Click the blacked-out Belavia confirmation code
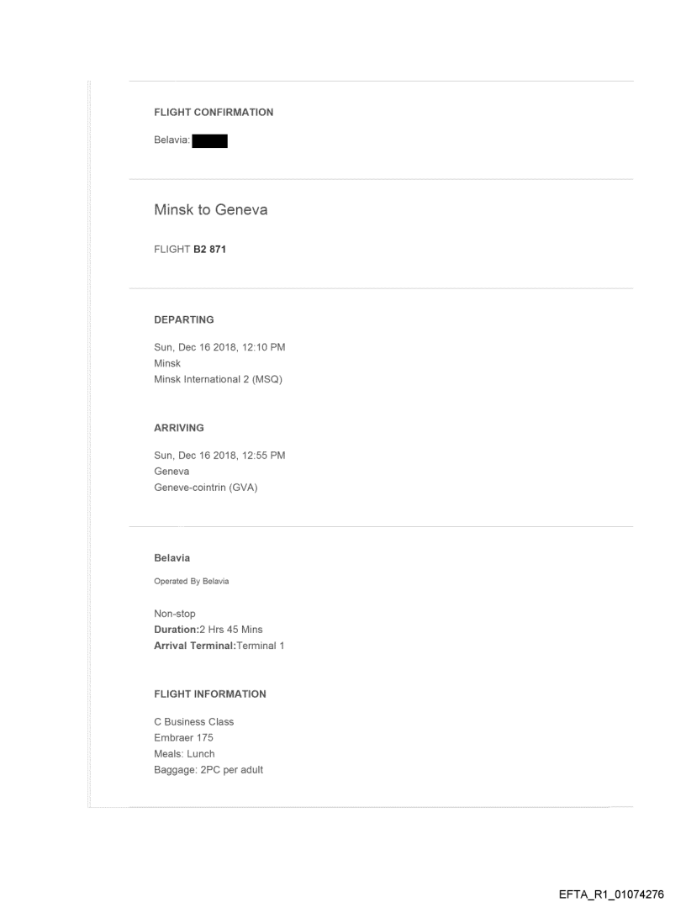686x902 pixels. (x=210, y=142)
